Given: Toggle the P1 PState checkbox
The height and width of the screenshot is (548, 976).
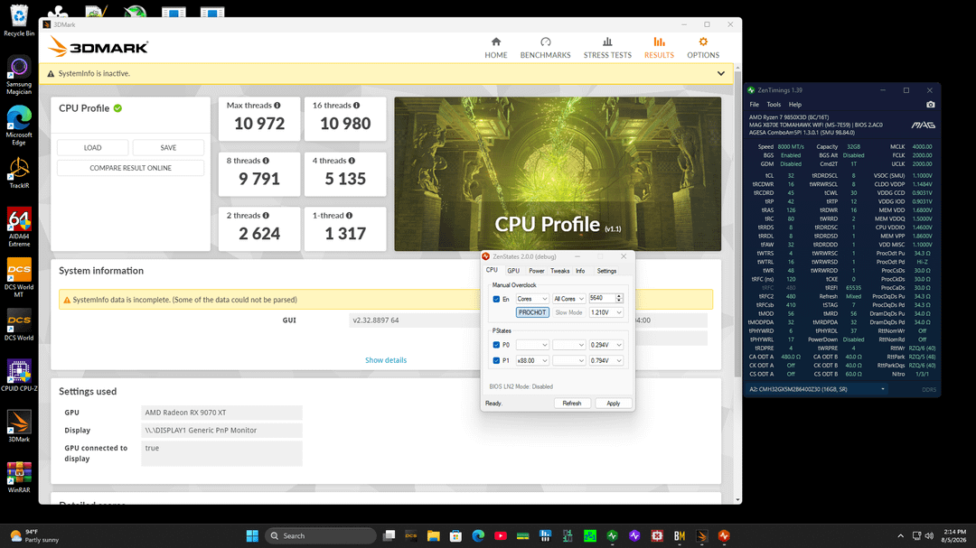Looking at the screenshot, I should pos(496,361).
